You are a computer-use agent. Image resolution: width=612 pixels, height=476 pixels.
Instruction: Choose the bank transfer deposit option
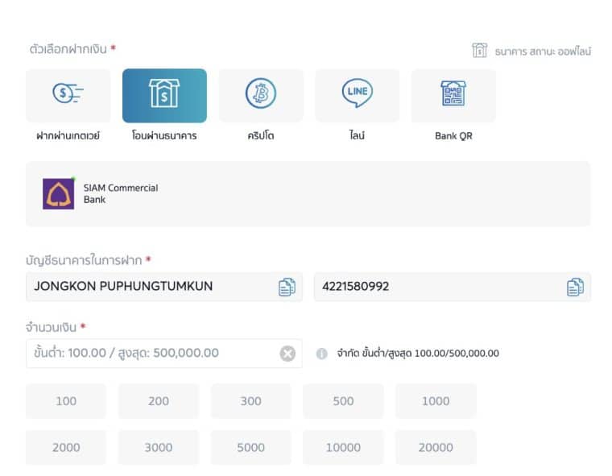tap(164, 95)
